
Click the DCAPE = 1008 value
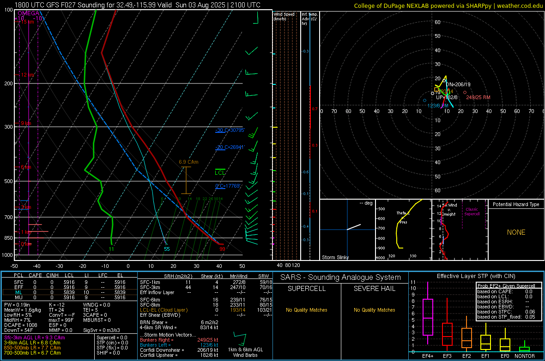coord(20,325)
